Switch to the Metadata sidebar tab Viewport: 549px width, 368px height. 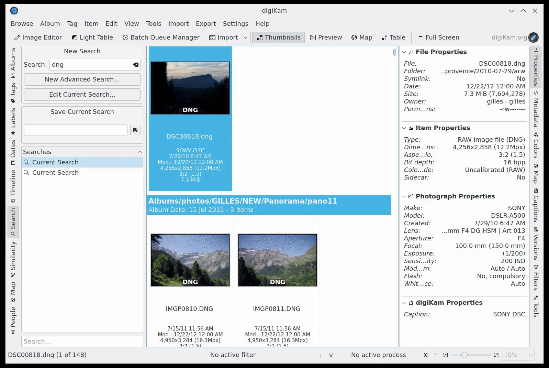coord(536,110)
